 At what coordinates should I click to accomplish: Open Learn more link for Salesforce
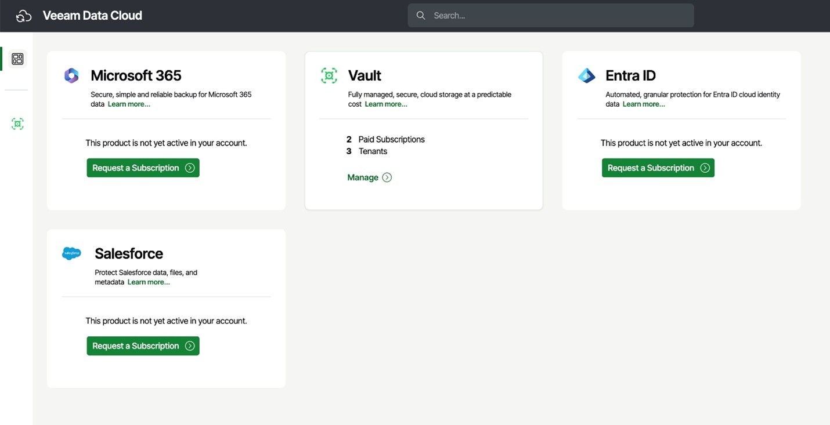pyautogui.click(x=149, y=282)
